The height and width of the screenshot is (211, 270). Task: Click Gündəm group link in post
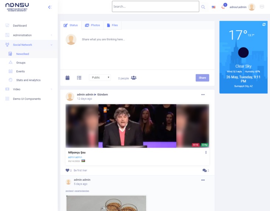102,95
